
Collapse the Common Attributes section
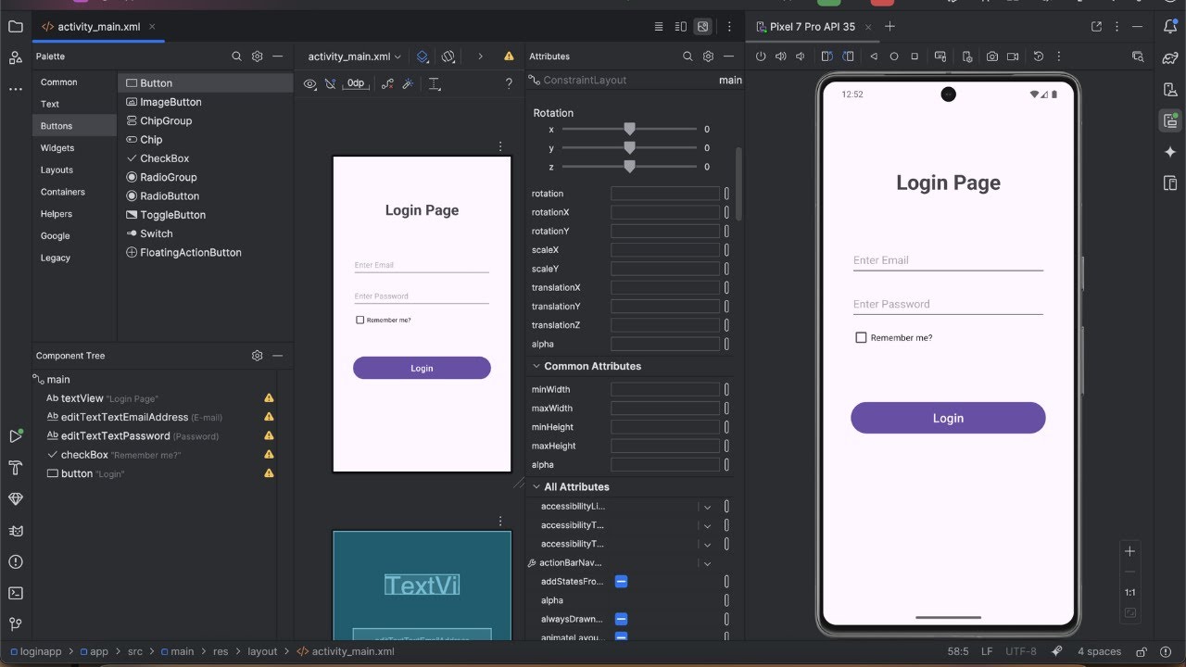(x=536, y=366)
